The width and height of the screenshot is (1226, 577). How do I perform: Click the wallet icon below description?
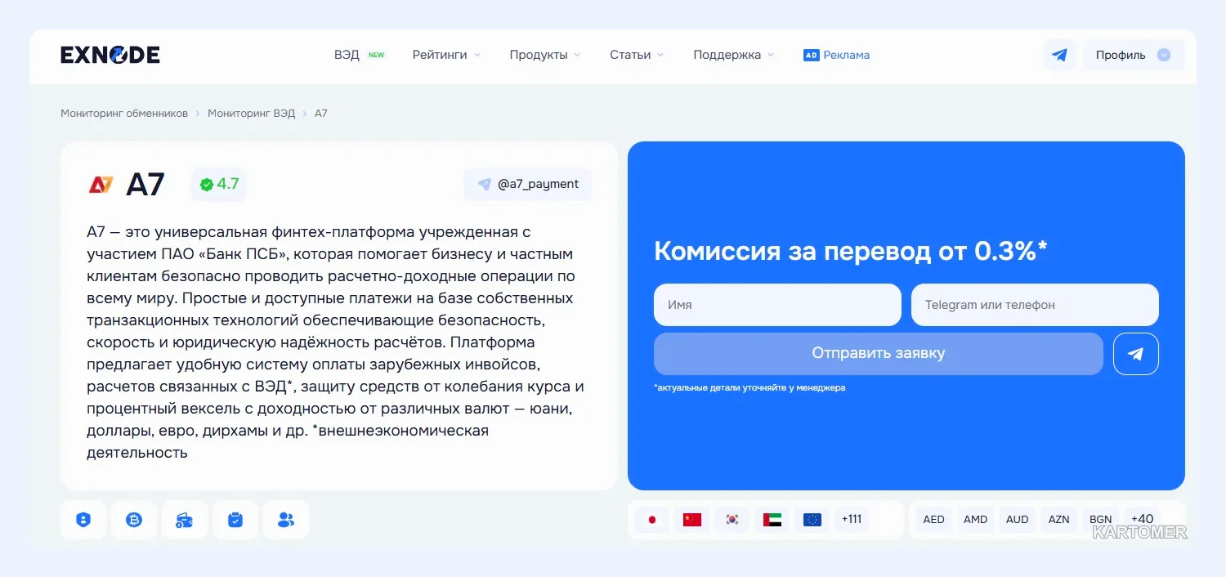click(185, 520)
